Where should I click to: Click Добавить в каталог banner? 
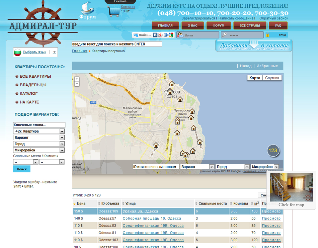[x=254, y=46]
